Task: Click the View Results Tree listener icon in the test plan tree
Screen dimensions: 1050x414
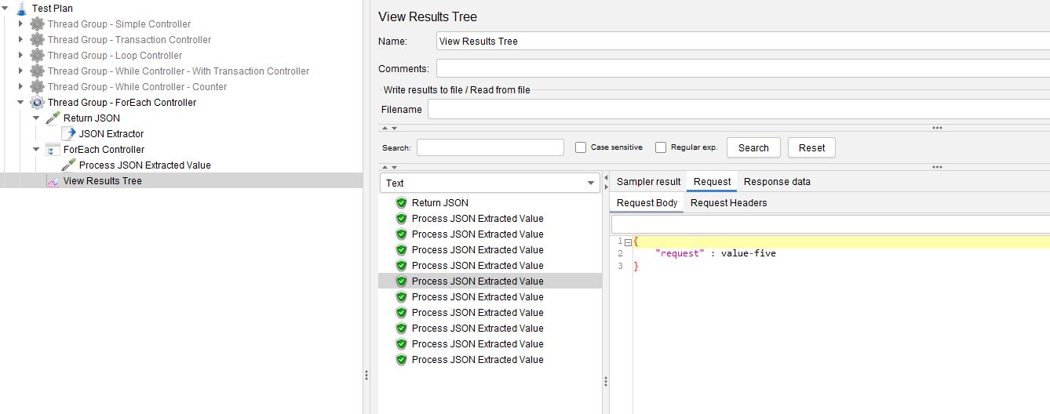Action: pyautogui.click(x=53, y=181)
